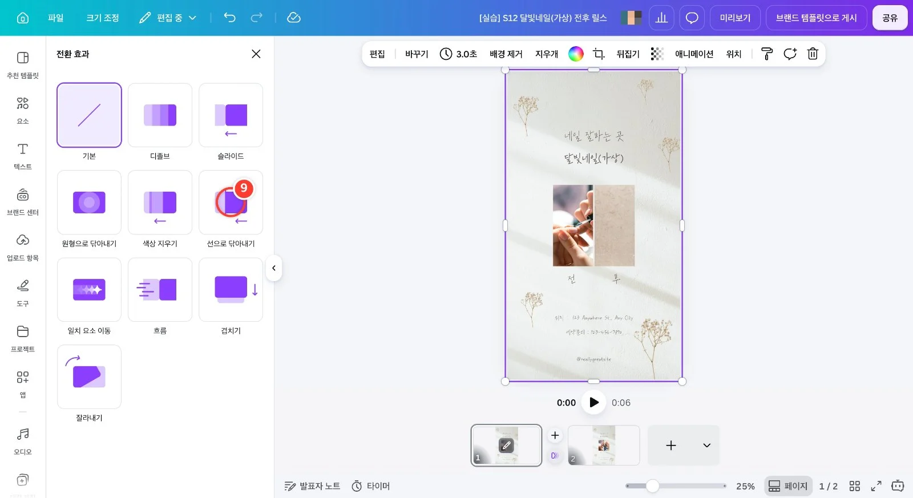The height and width of the screenshot is (498, 913).
Task: Open the rainbow color picker swatch
Action: [576, 54]
